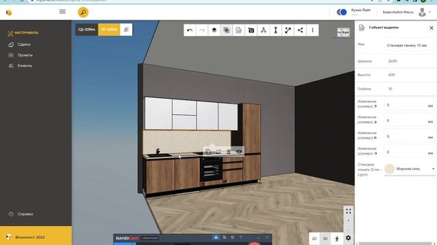Copy the selected object via floating toolbar
The image size is (437, 245).
[208, 151]
